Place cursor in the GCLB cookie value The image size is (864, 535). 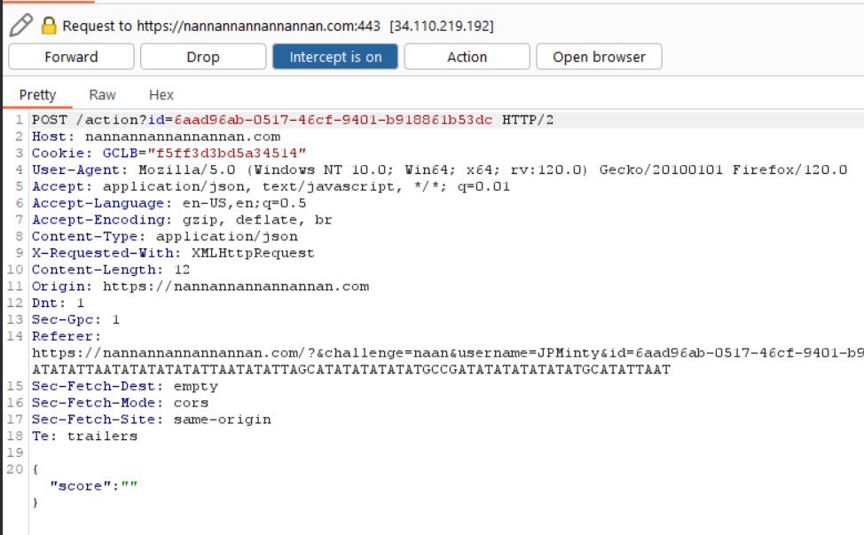tap(227, 153)
